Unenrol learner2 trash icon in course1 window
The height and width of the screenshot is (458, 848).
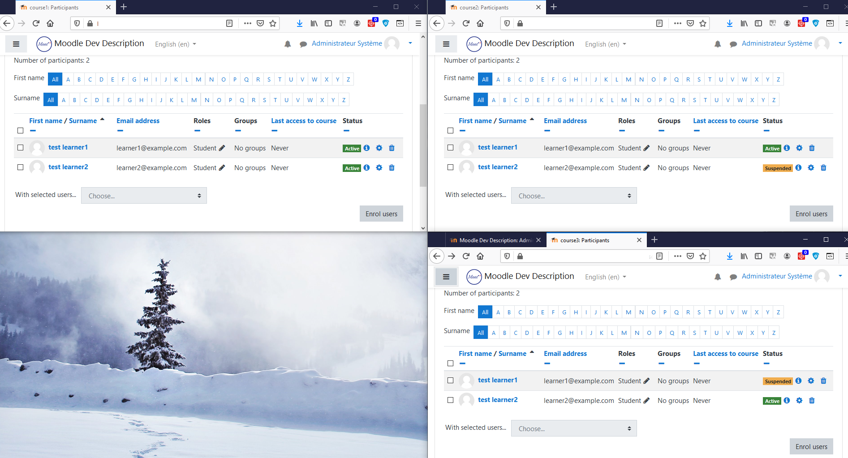pos(392,168)
